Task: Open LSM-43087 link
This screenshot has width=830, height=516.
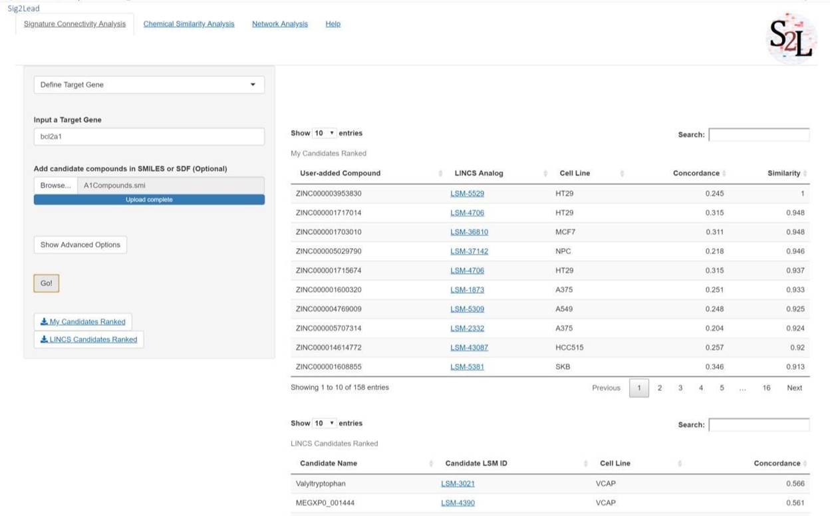Action: pyautogui.click(x=469, y=348)
